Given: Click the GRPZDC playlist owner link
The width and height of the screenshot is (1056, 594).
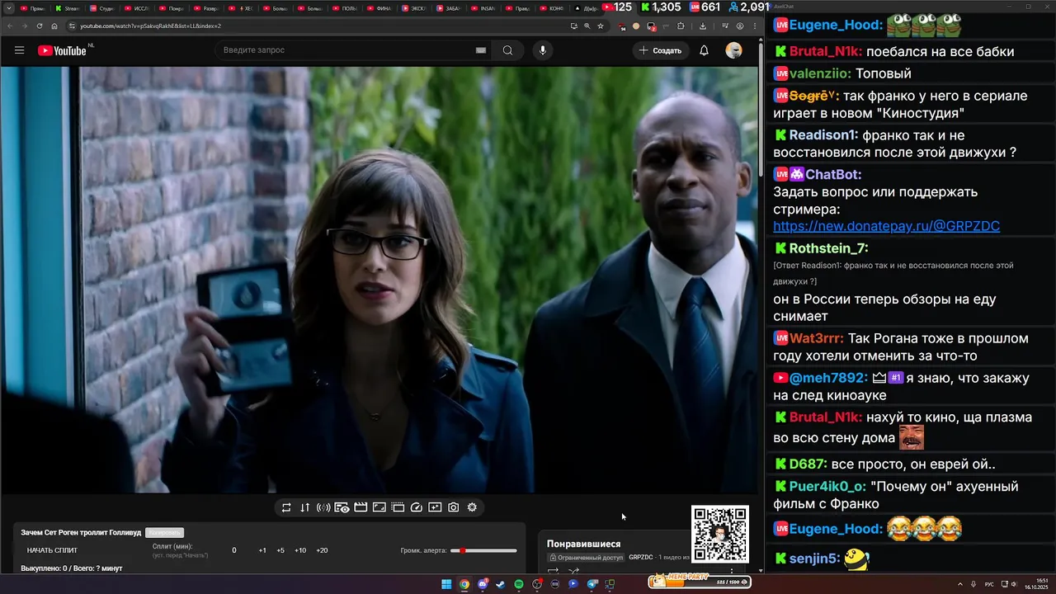Looking at the screenshot, I should pyautogui.click(x=640, y=558).
